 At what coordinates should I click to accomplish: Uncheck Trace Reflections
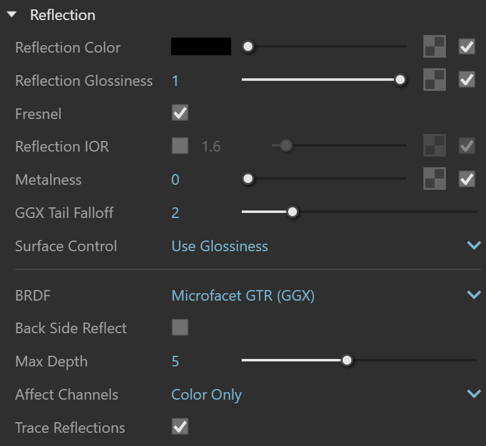[180, 427]
